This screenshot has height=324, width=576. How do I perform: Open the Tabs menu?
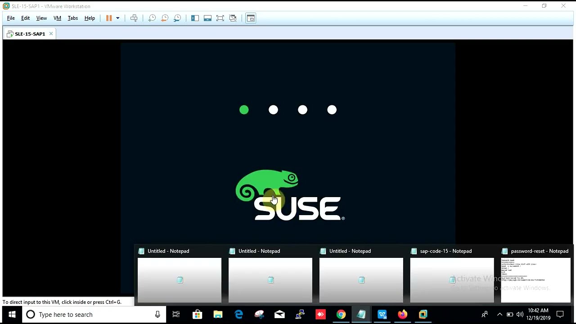(x=72, y=18)
